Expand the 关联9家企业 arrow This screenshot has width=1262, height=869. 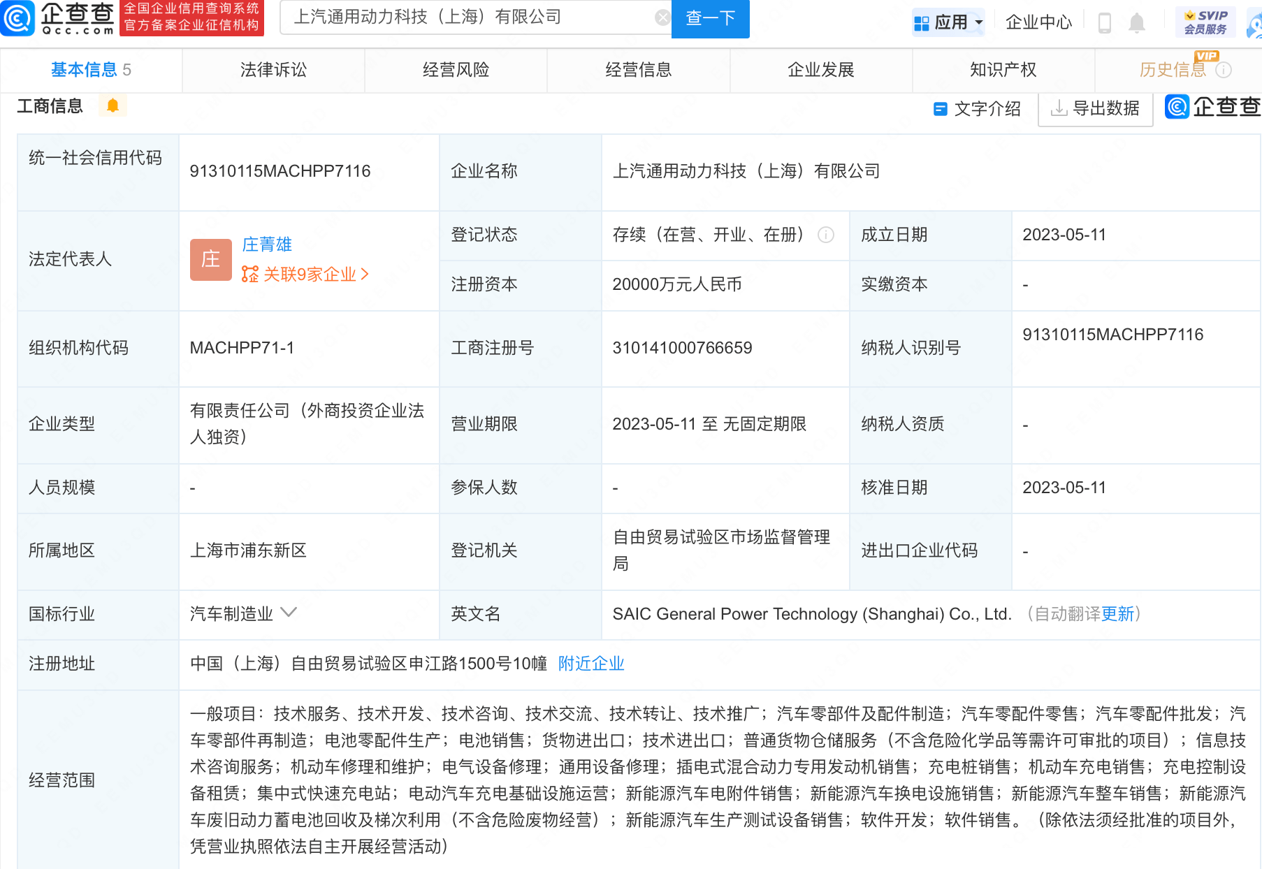pyautogui.click(x=365, y=274)
